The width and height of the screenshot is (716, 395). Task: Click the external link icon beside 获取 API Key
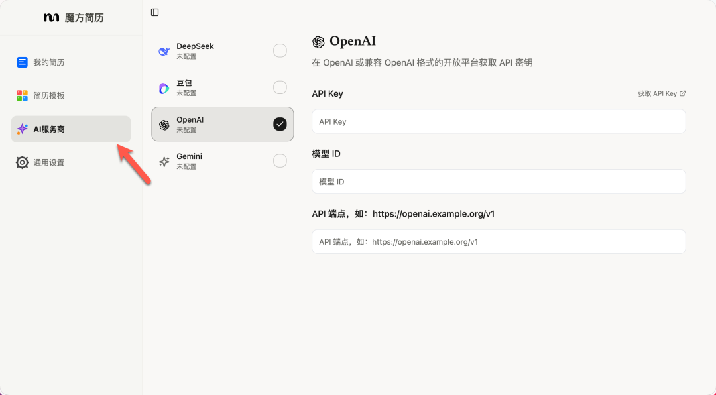pos(683,93)
